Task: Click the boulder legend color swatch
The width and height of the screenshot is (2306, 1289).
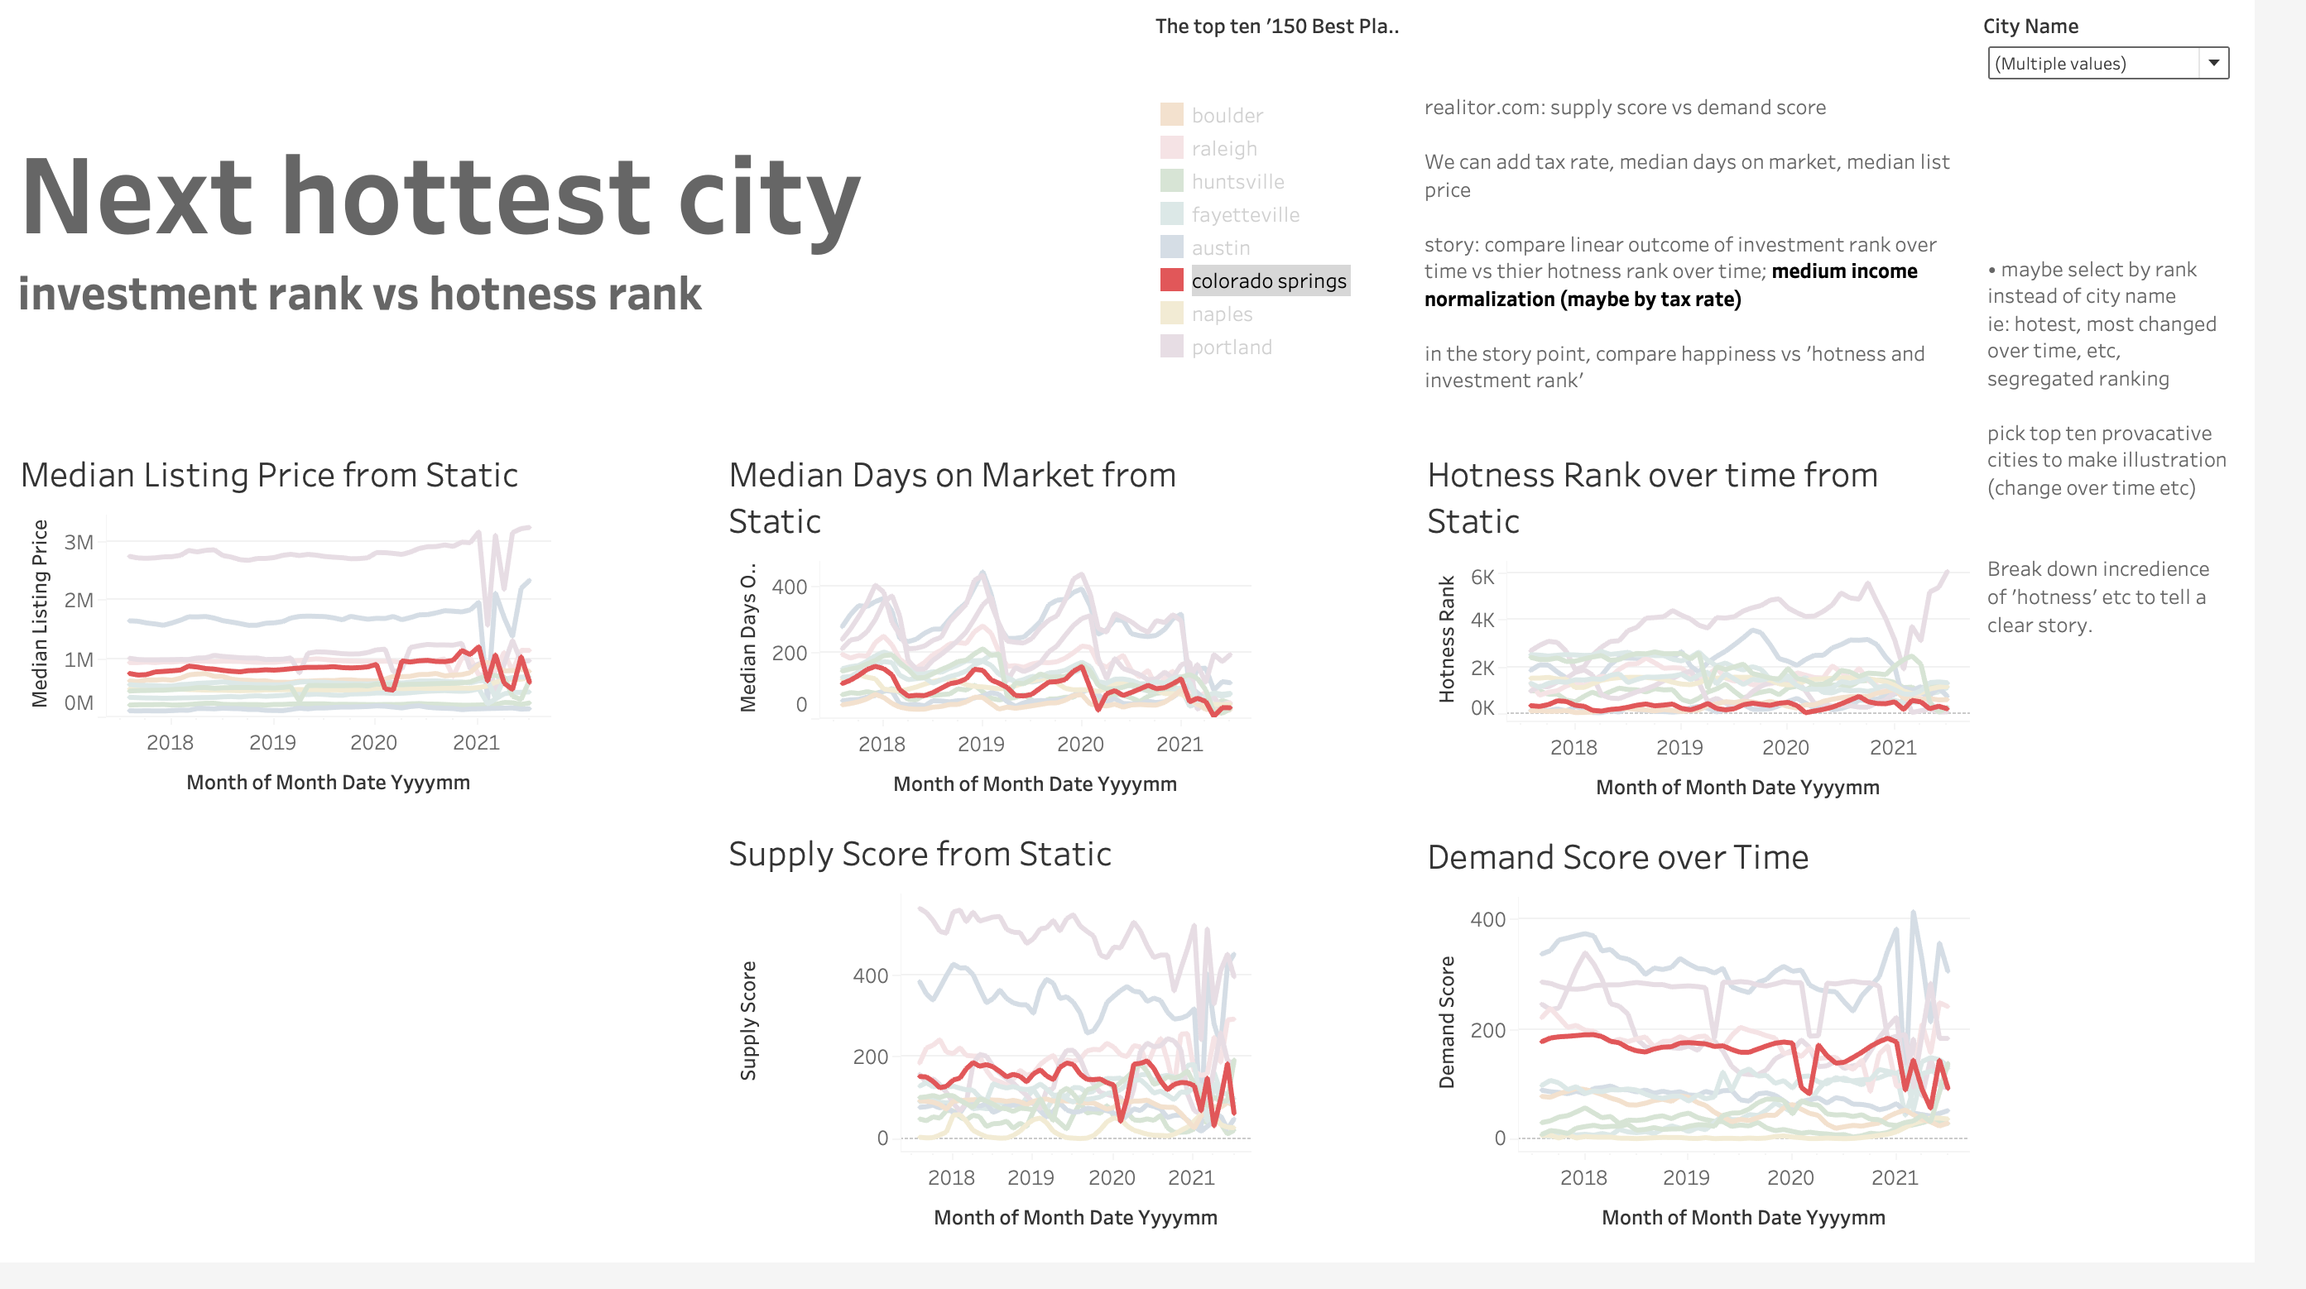Action: [1171, 114]
